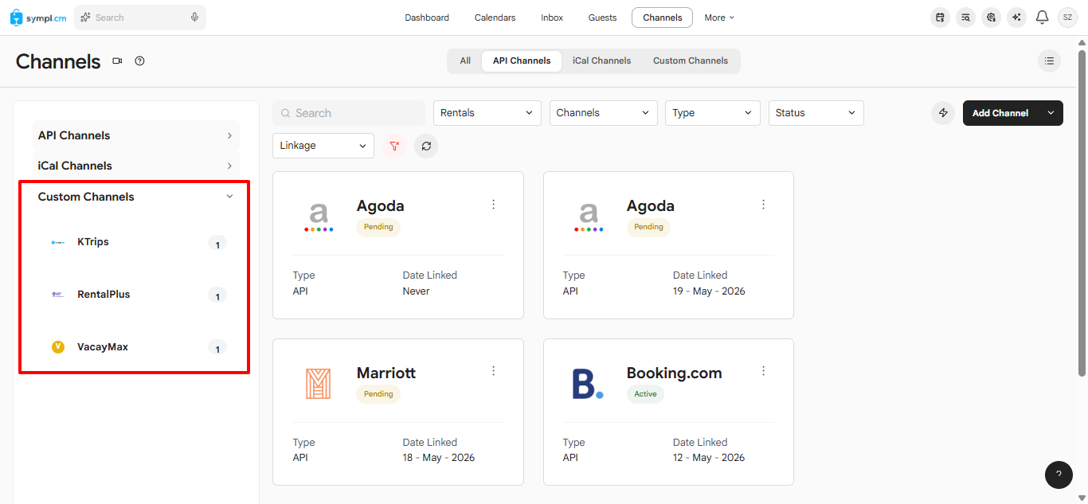Screen dimensions: 1088x504
Task: Open the AI sparkles icon
Action: click(1016, 18)
